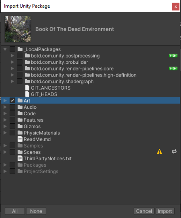Viewport: 181px width, 218px height.
Task: Click the Scenes folder icon
Action: pos(20,152)
